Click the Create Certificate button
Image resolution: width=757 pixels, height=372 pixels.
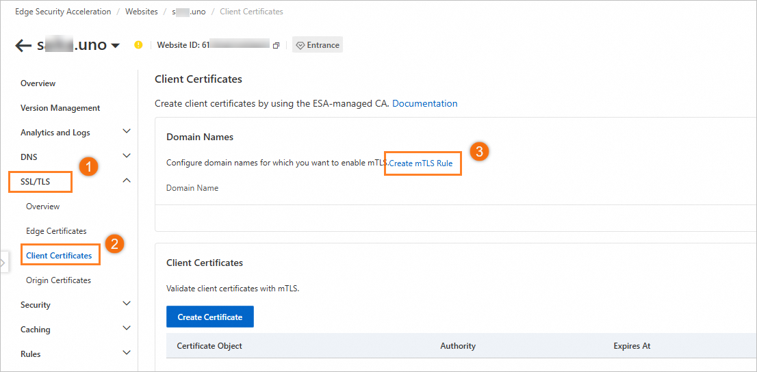click(209, 317)
